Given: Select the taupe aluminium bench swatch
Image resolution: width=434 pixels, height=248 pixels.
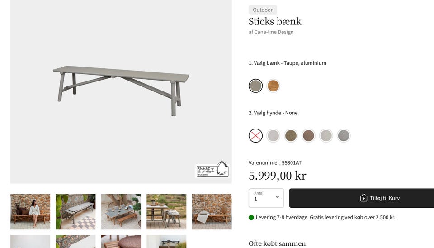Looking at the screenshot, I should [x=255, y=86].
